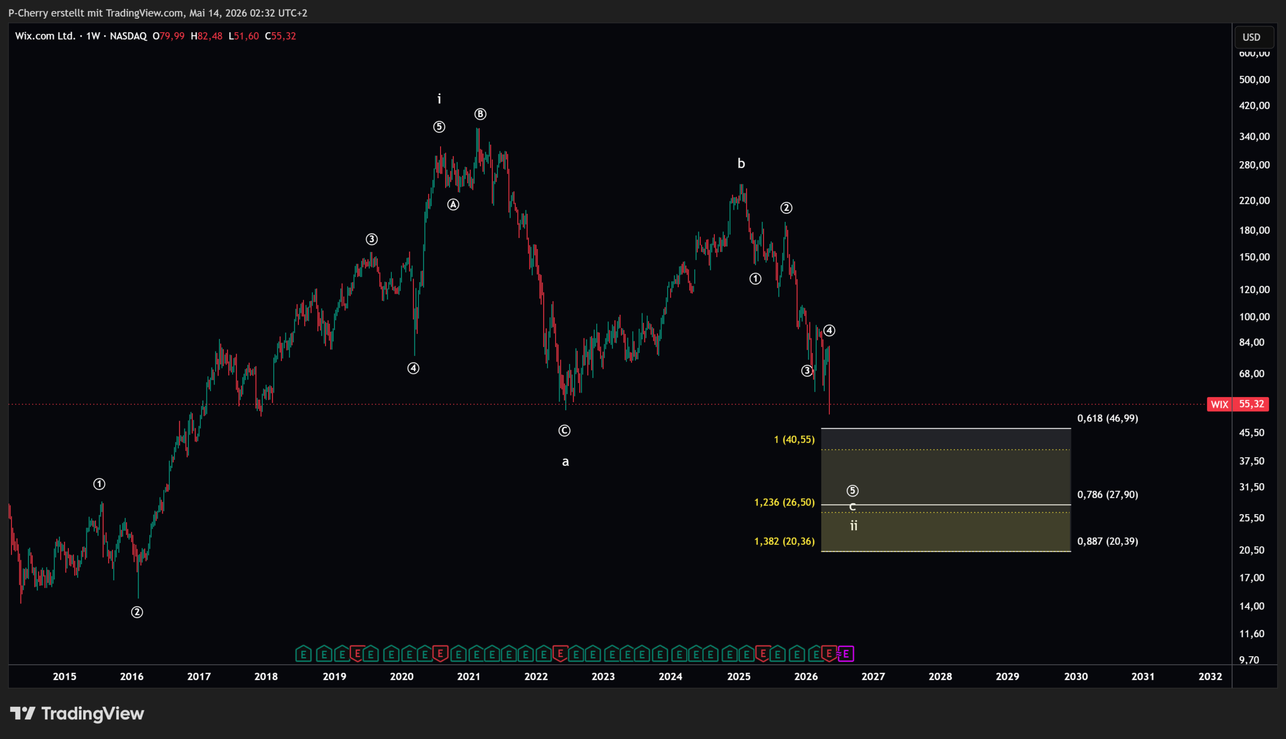Click the circled A wave label
The width and height of the screenshot is (1286, 739).
[x=453, y=204]
